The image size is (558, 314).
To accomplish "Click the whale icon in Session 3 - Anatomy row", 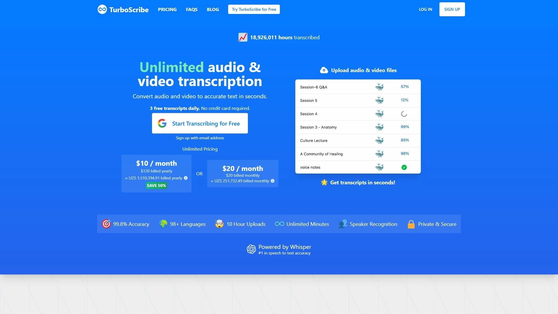I will [379, 127].
